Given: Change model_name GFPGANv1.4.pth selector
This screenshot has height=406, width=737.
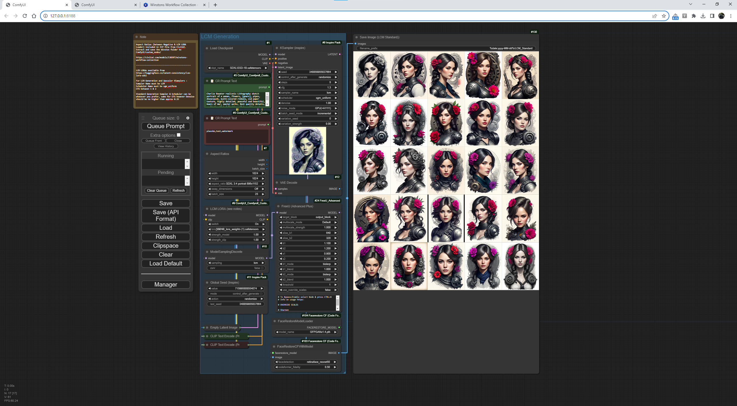Looking at the screenshot, I should pyautogui.click(x=306, y=332).
